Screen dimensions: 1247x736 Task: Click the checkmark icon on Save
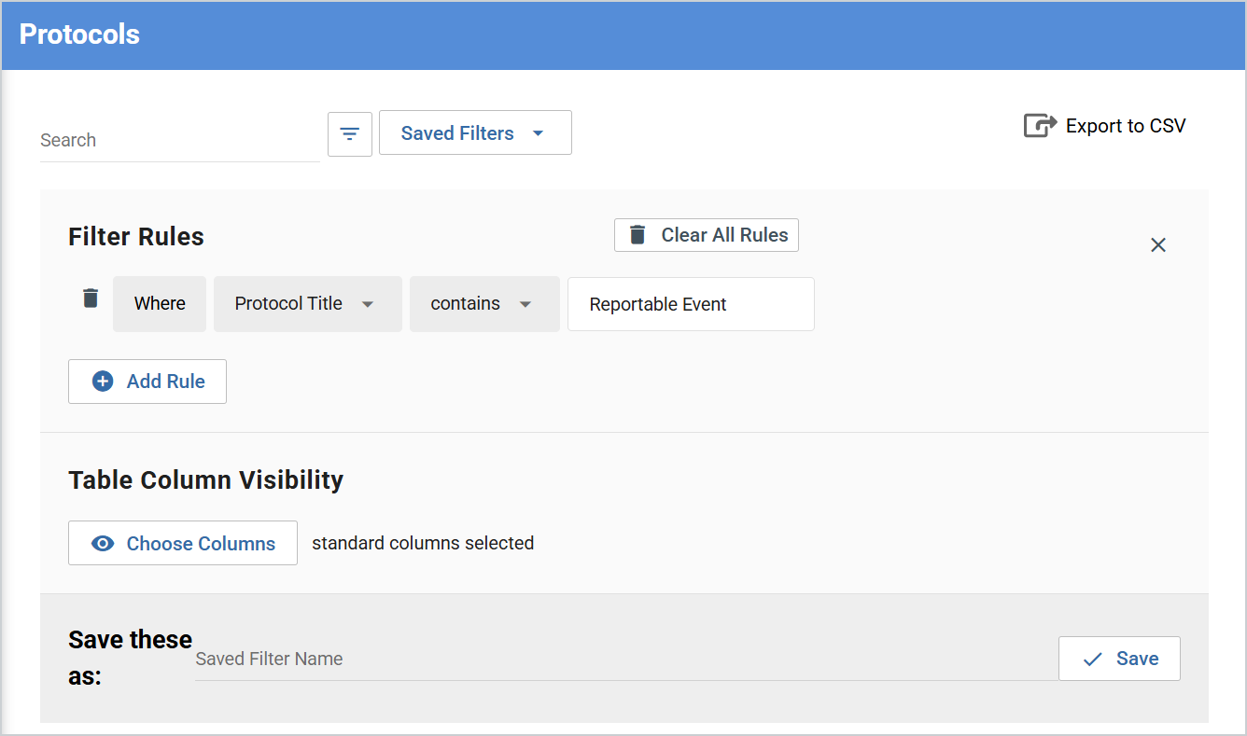(x=1092, y=660)
